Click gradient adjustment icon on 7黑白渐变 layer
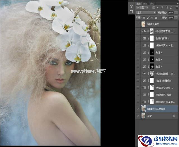Screen dimensions: 179x147 144,45
